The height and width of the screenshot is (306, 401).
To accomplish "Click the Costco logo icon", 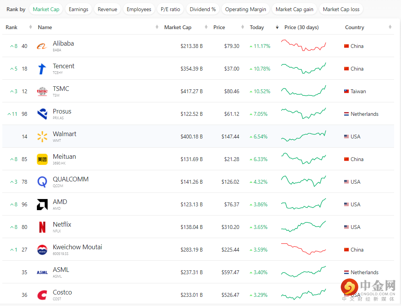I will point(42,295).
